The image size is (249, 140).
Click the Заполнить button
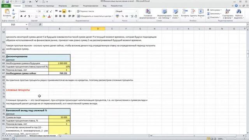coord(214,14)
